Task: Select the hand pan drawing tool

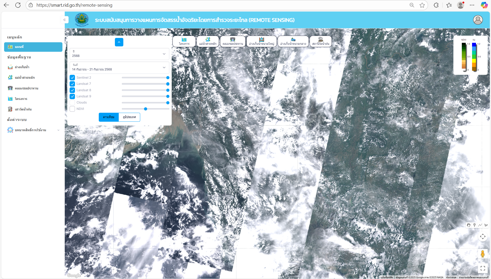Action: click(468, 225)
